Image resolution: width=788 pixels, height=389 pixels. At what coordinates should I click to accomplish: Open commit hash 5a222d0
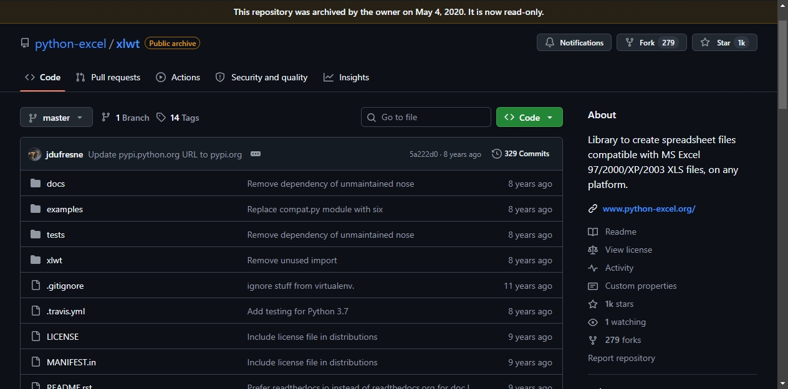(424, 154)
